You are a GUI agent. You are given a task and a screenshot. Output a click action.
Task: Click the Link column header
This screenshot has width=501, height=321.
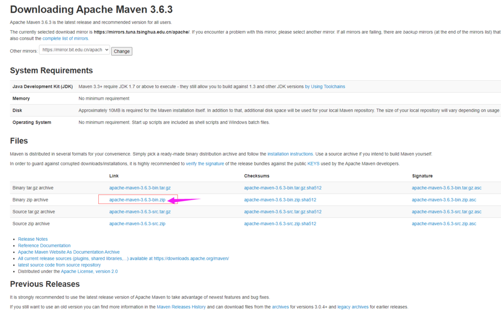point(114,176)
